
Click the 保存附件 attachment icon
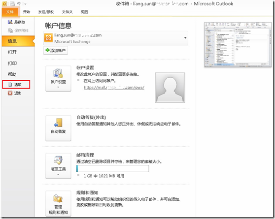coord(10,31)
